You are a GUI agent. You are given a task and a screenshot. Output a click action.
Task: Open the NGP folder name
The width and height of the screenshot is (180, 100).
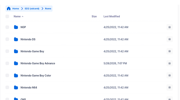[23, 27]
